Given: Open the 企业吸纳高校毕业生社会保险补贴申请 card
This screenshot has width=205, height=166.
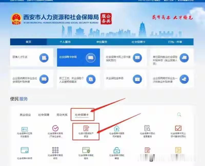Looking at the screenshot, I should coord(32,79).
